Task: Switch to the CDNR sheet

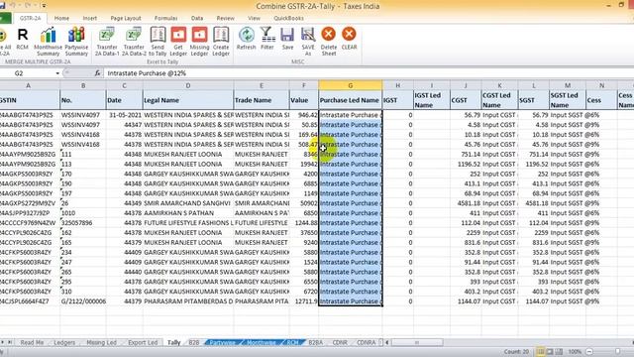Action: [340, 342]
